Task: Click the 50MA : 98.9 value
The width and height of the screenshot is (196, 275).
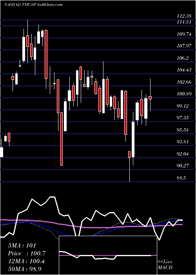Action: coord(24,269)
